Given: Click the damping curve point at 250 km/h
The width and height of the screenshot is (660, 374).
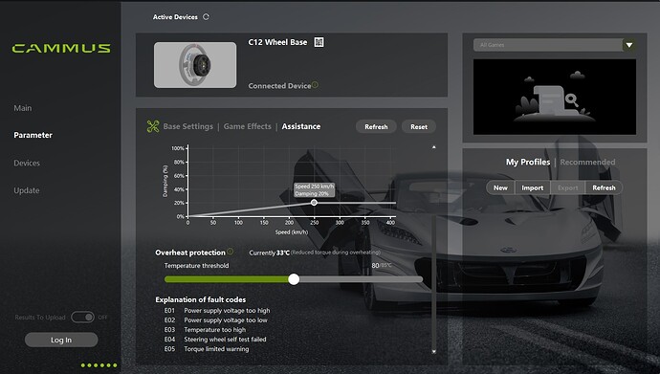Looking at the screenshot, I should (314, 203).
